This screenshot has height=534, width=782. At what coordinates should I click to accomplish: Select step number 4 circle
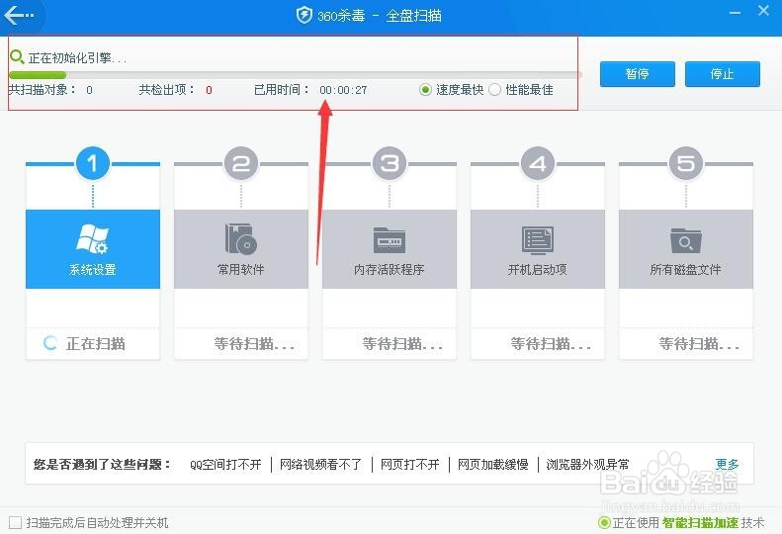(x=538, y=163)
